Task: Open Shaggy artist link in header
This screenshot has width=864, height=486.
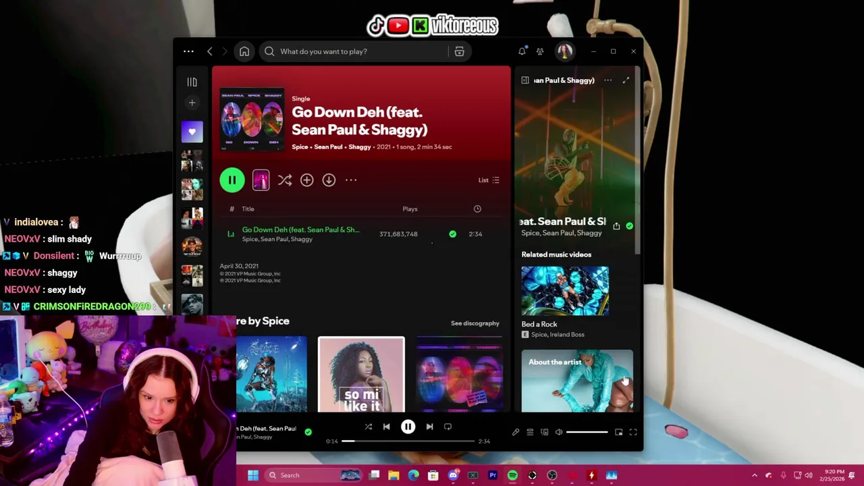Action: click(360, 146)
